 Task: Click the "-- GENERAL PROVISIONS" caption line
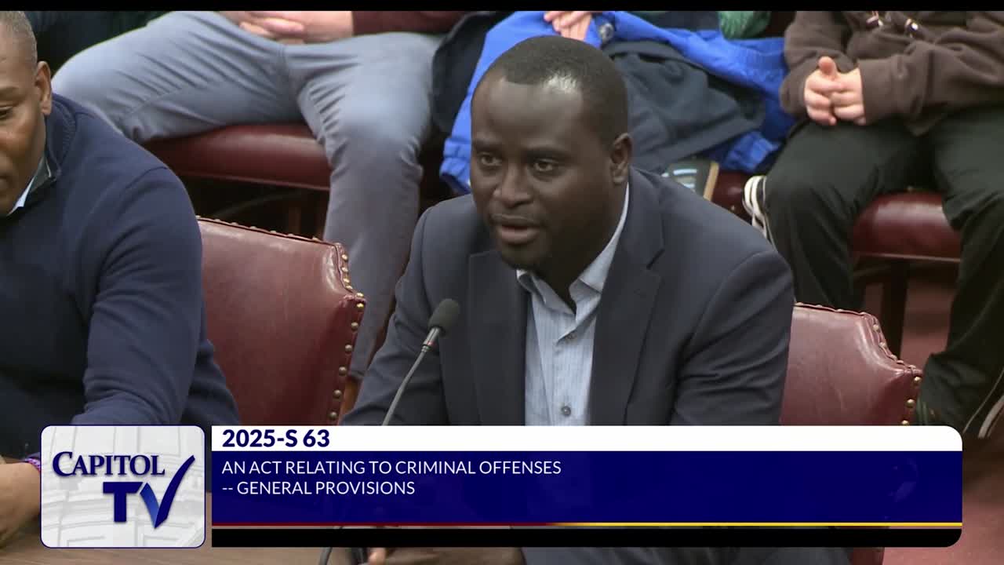tap(318, 488)
